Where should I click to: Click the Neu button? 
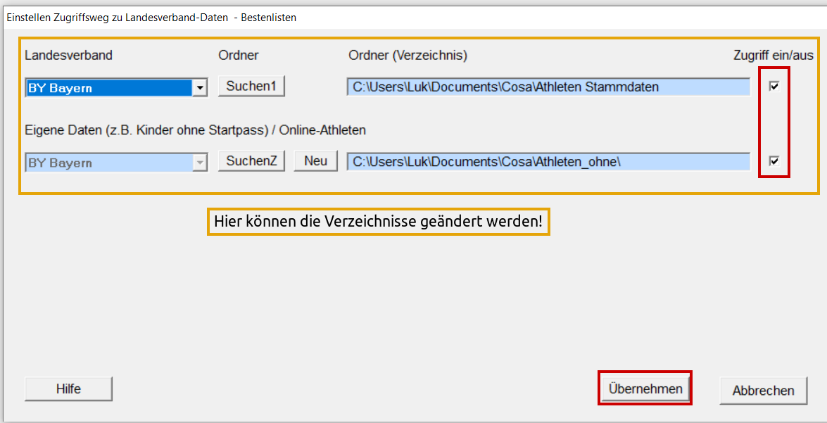point(315,161)
